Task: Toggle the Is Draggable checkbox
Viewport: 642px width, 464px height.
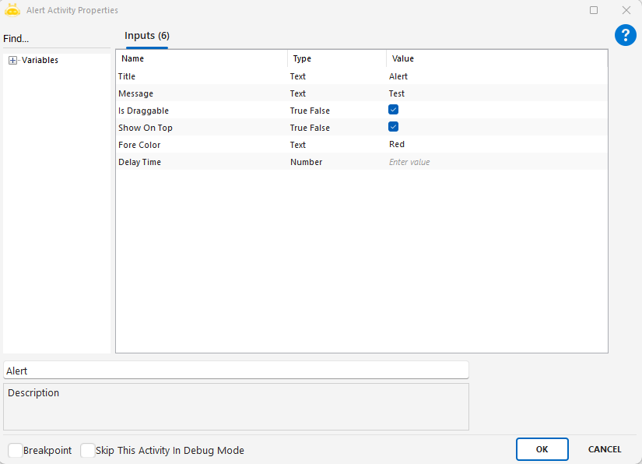Action: click(x=394, y=110)
